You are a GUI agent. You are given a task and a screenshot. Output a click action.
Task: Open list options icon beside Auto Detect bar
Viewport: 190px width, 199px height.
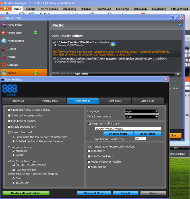178,74
